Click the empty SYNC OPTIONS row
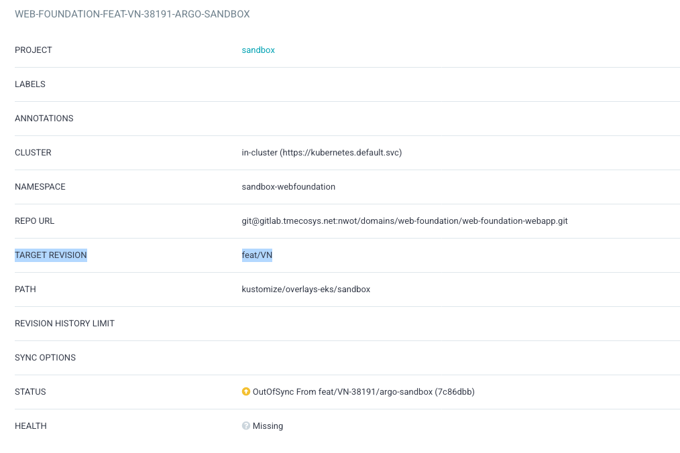 tap(335, 357)
